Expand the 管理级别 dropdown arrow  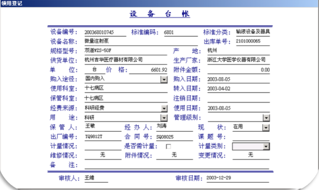[x=266, y=118]
